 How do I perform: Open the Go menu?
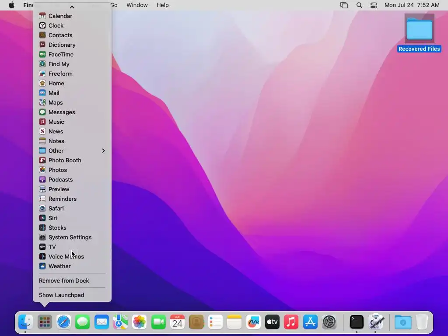pos(114,5)
